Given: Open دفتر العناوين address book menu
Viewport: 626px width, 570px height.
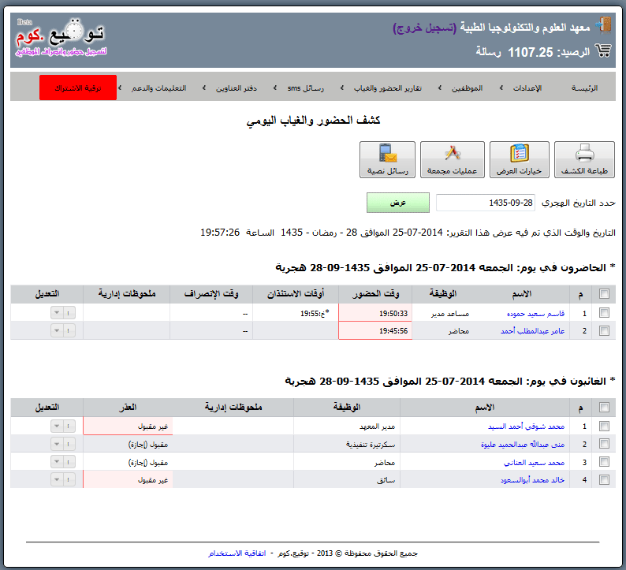Looking at the screenshot, I should 237,88.
